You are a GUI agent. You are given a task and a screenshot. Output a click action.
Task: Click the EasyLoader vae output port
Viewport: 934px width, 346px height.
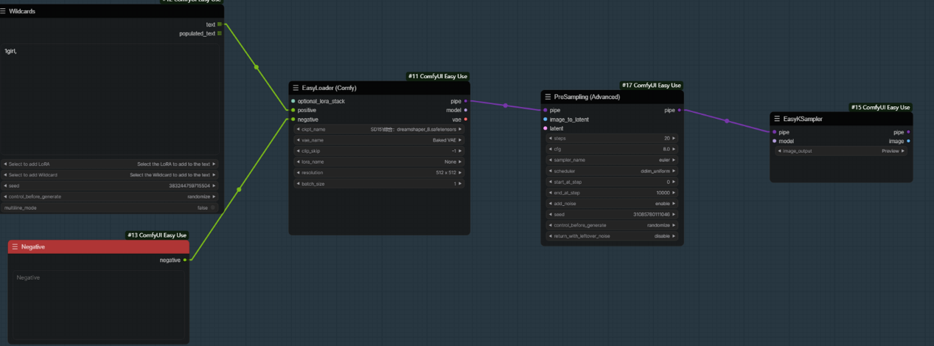465,119
